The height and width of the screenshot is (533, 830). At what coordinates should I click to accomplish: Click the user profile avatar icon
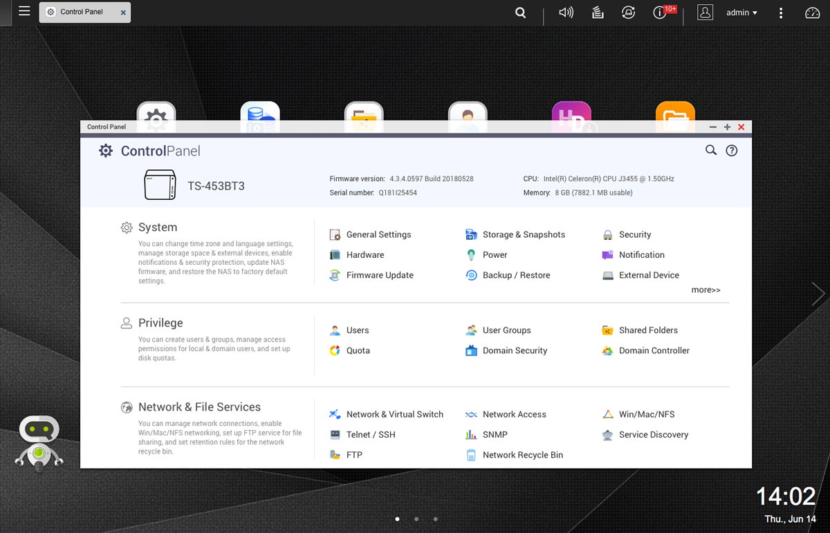(x=705, y=12)
